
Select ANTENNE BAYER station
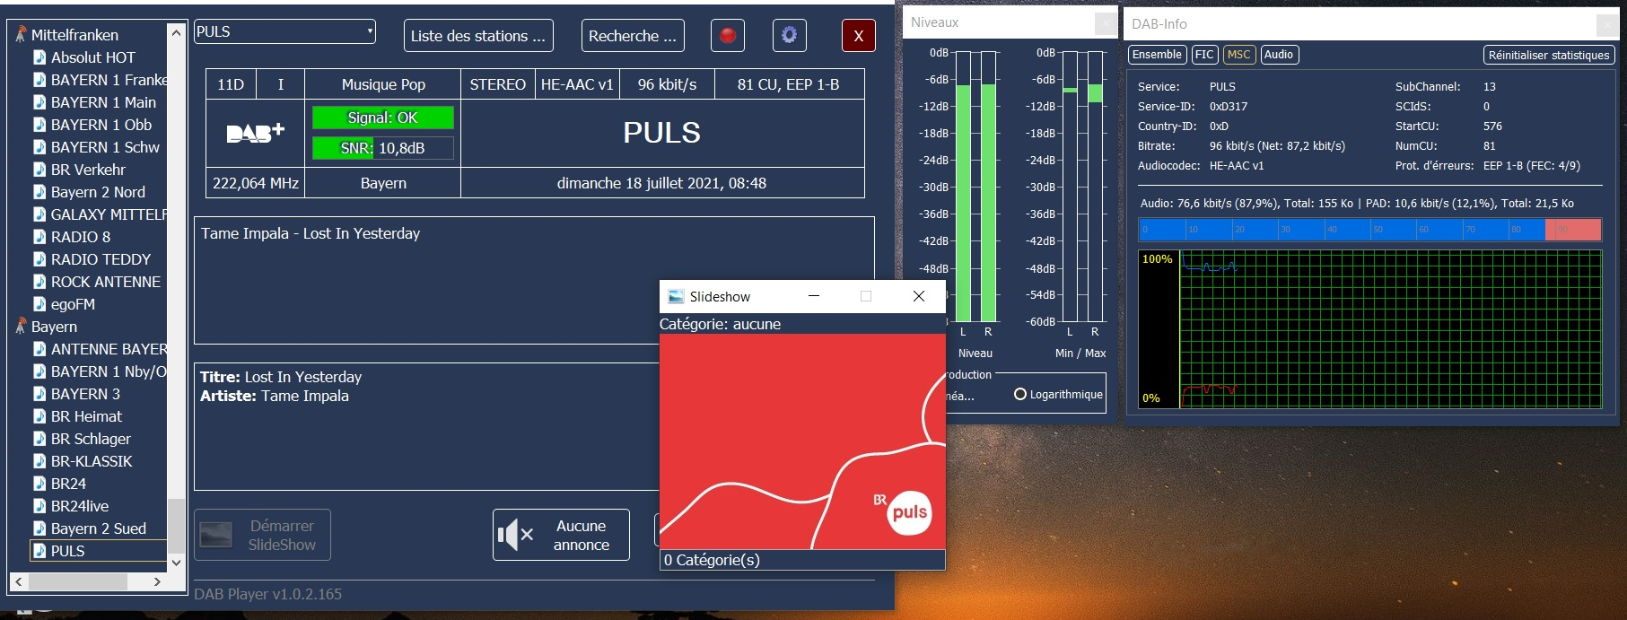coord(109,349)
